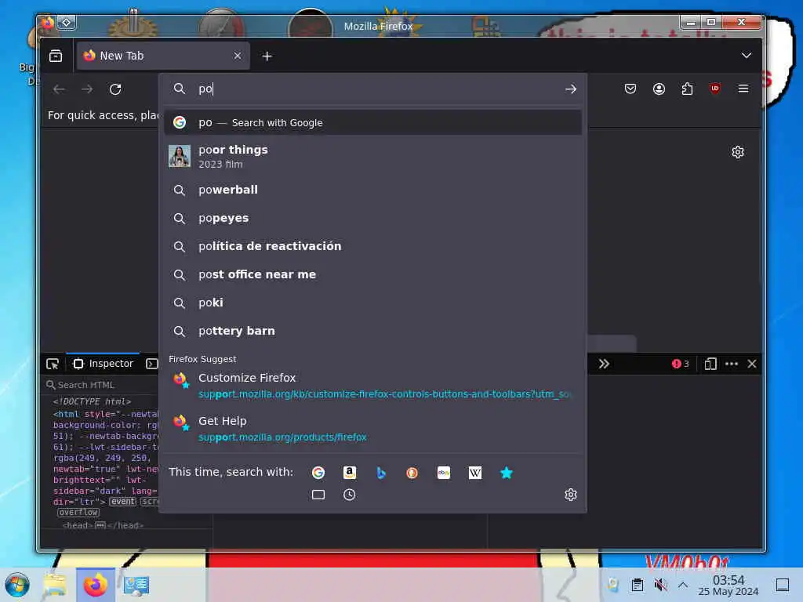The image size is (803, 602).
Task: Focus the Search HTML field
Action: pos(103,384)
